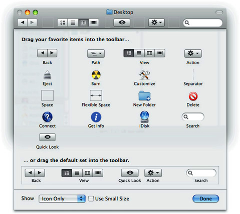Select the New Folder icon

coord(144,96)
